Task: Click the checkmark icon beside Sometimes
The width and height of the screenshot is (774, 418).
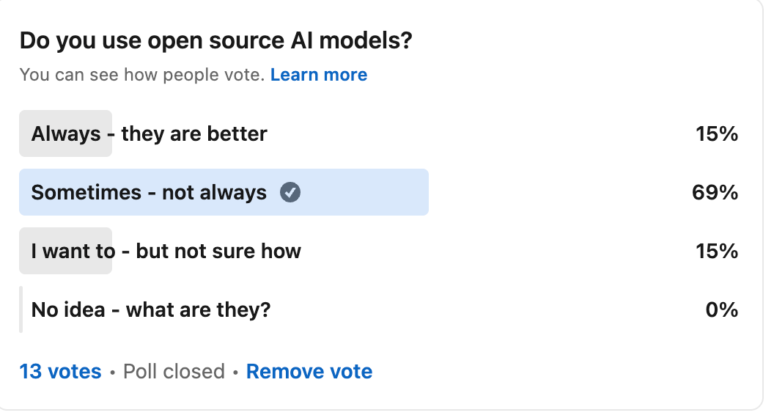Action: 290,192
